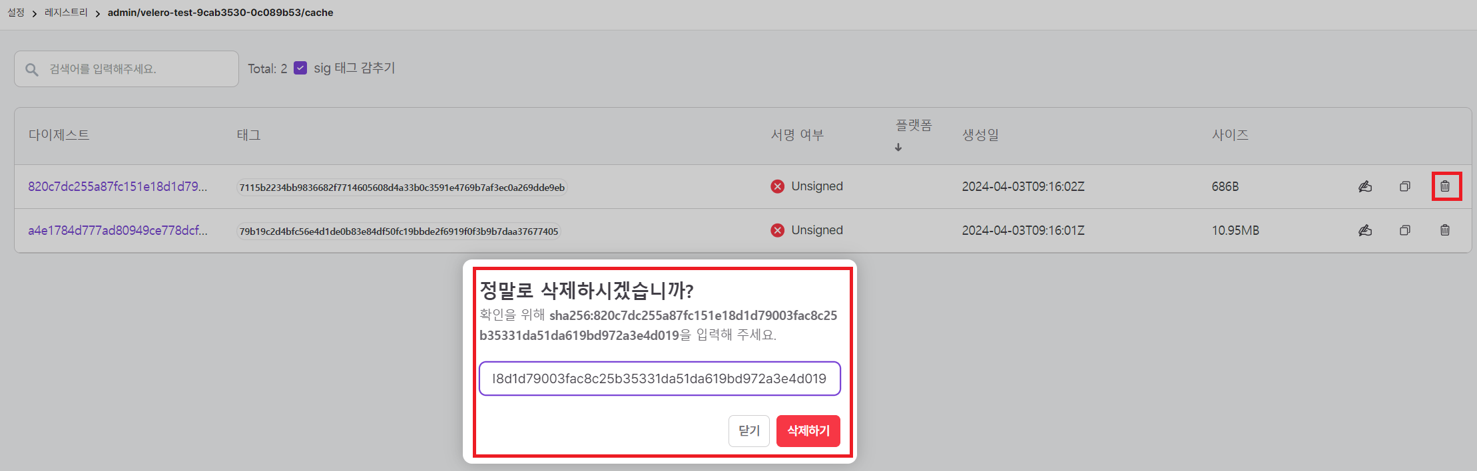Click the tag chip starting 79b19c2d4bfc

coord(399,232)
